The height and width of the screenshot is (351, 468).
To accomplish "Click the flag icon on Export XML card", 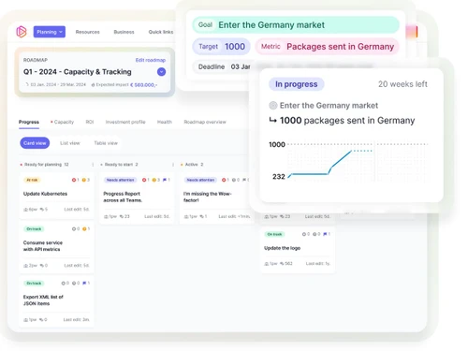I will (x=84, y=284).
